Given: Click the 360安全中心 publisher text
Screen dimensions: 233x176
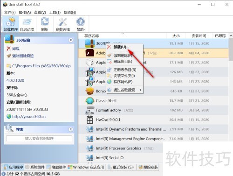Looking at the screenshot, I should coord(17,95).
